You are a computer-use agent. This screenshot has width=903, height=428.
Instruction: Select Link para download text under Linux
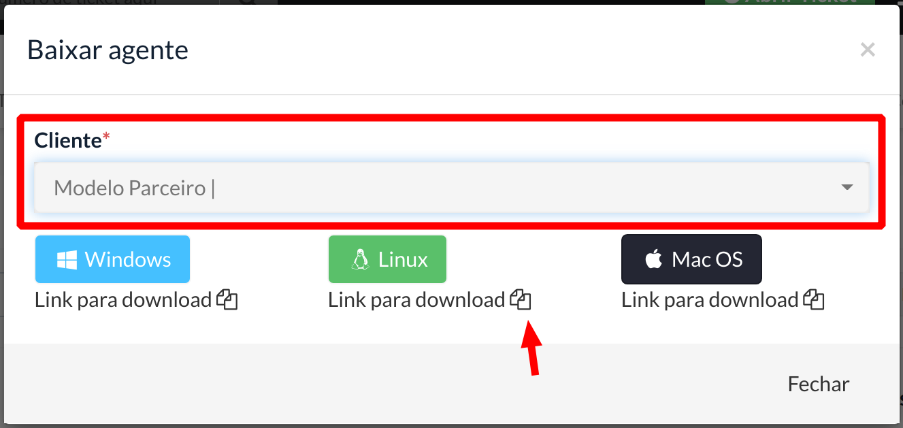coord(416,300)
